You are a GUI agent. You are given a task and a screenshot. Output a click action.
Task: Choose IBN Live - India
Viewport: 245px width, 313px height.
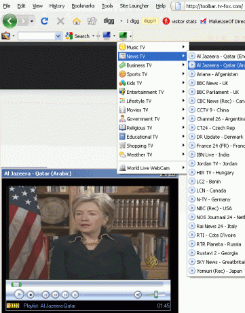click(216, 154)
